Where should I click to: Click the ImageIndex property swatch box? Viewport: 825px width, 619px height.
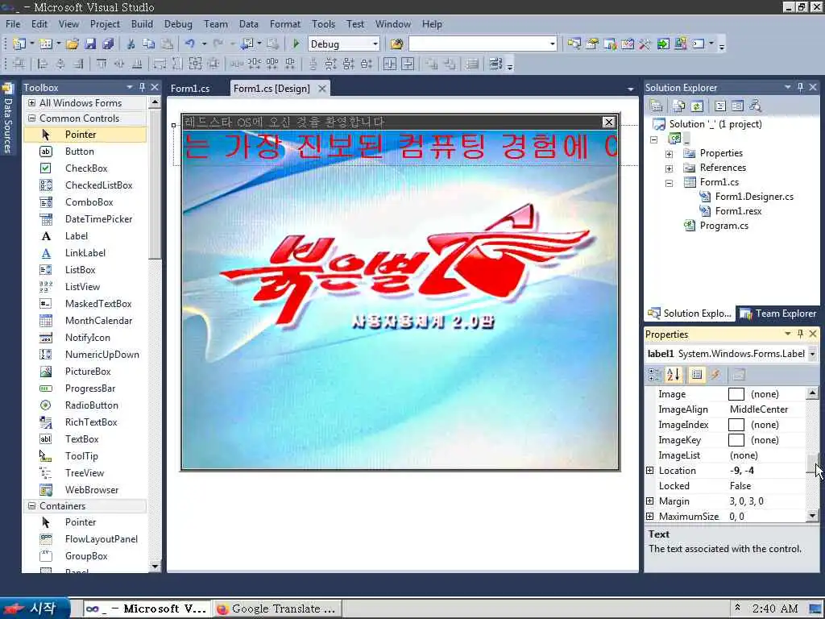736,425
